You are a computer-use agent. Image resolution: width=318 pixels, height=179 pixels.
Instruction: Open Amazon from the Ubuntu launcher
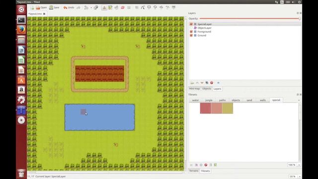point(21,90)
